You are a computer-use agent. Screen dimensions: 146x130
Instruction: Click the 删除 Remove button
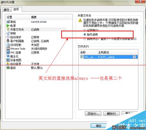tap(112, 113)
